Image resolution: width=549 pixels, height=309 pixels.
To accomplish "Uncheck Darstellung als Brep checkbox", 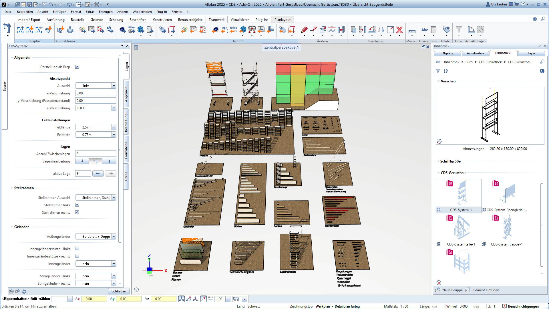I will pyautogui.click(x=77, y=67).
